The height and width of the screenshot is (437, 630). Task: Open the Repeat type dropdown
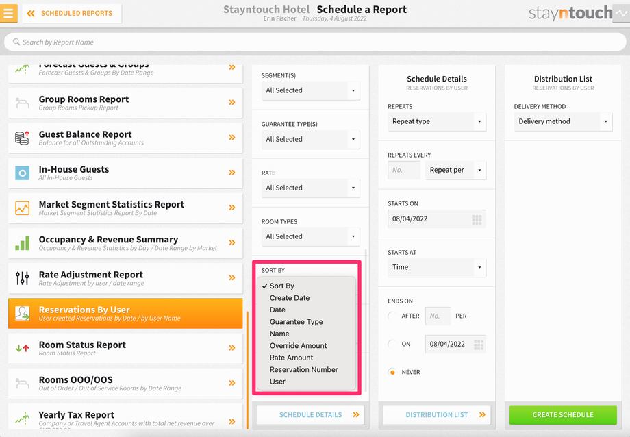(x=437, y=121)
